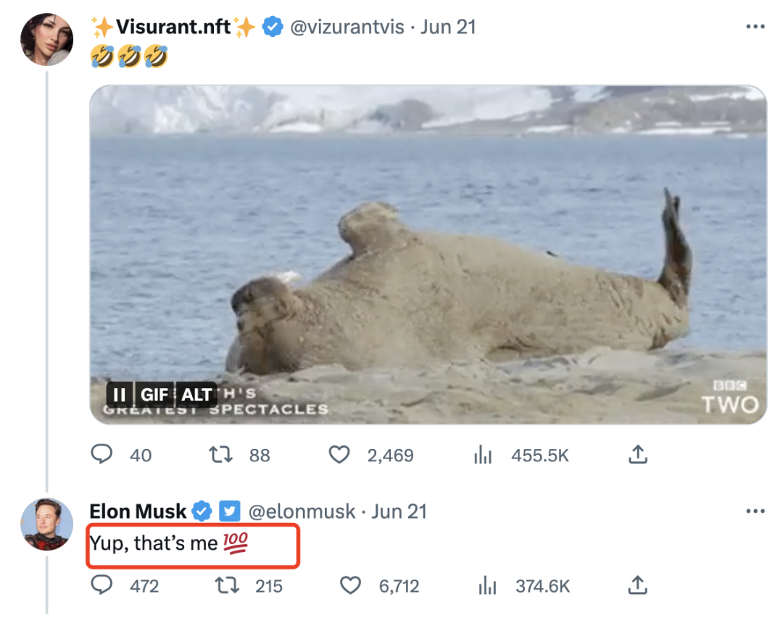783x618 pixels.
Task: Reply to Elon Musk's tweet
Action: 102,585
